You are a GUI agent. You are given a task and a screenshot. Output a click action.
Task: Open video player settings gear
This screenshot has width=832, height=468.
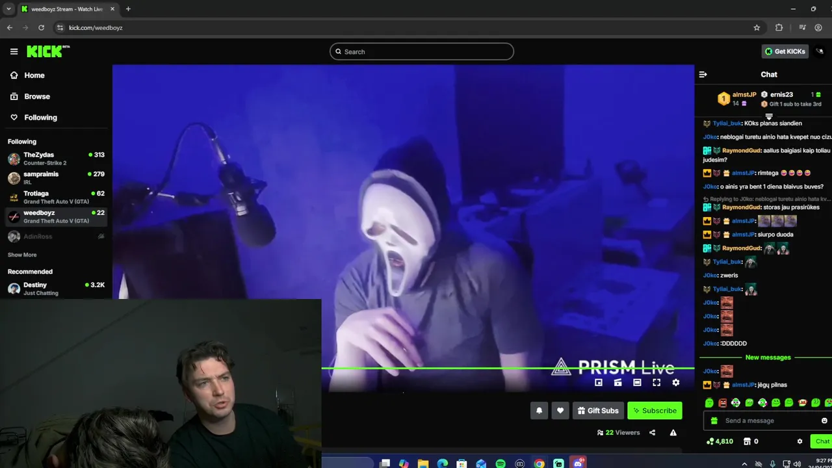pos(676,383)
